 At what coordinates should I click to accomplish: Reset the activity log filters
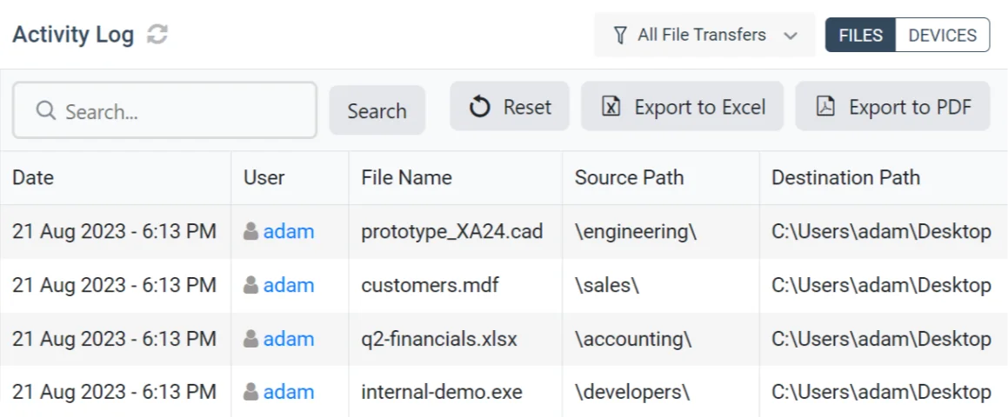point(510,107)
